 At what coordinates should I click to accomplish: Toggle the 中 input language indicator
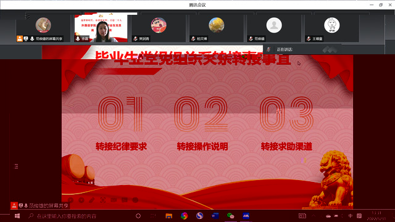click(350, 216)
